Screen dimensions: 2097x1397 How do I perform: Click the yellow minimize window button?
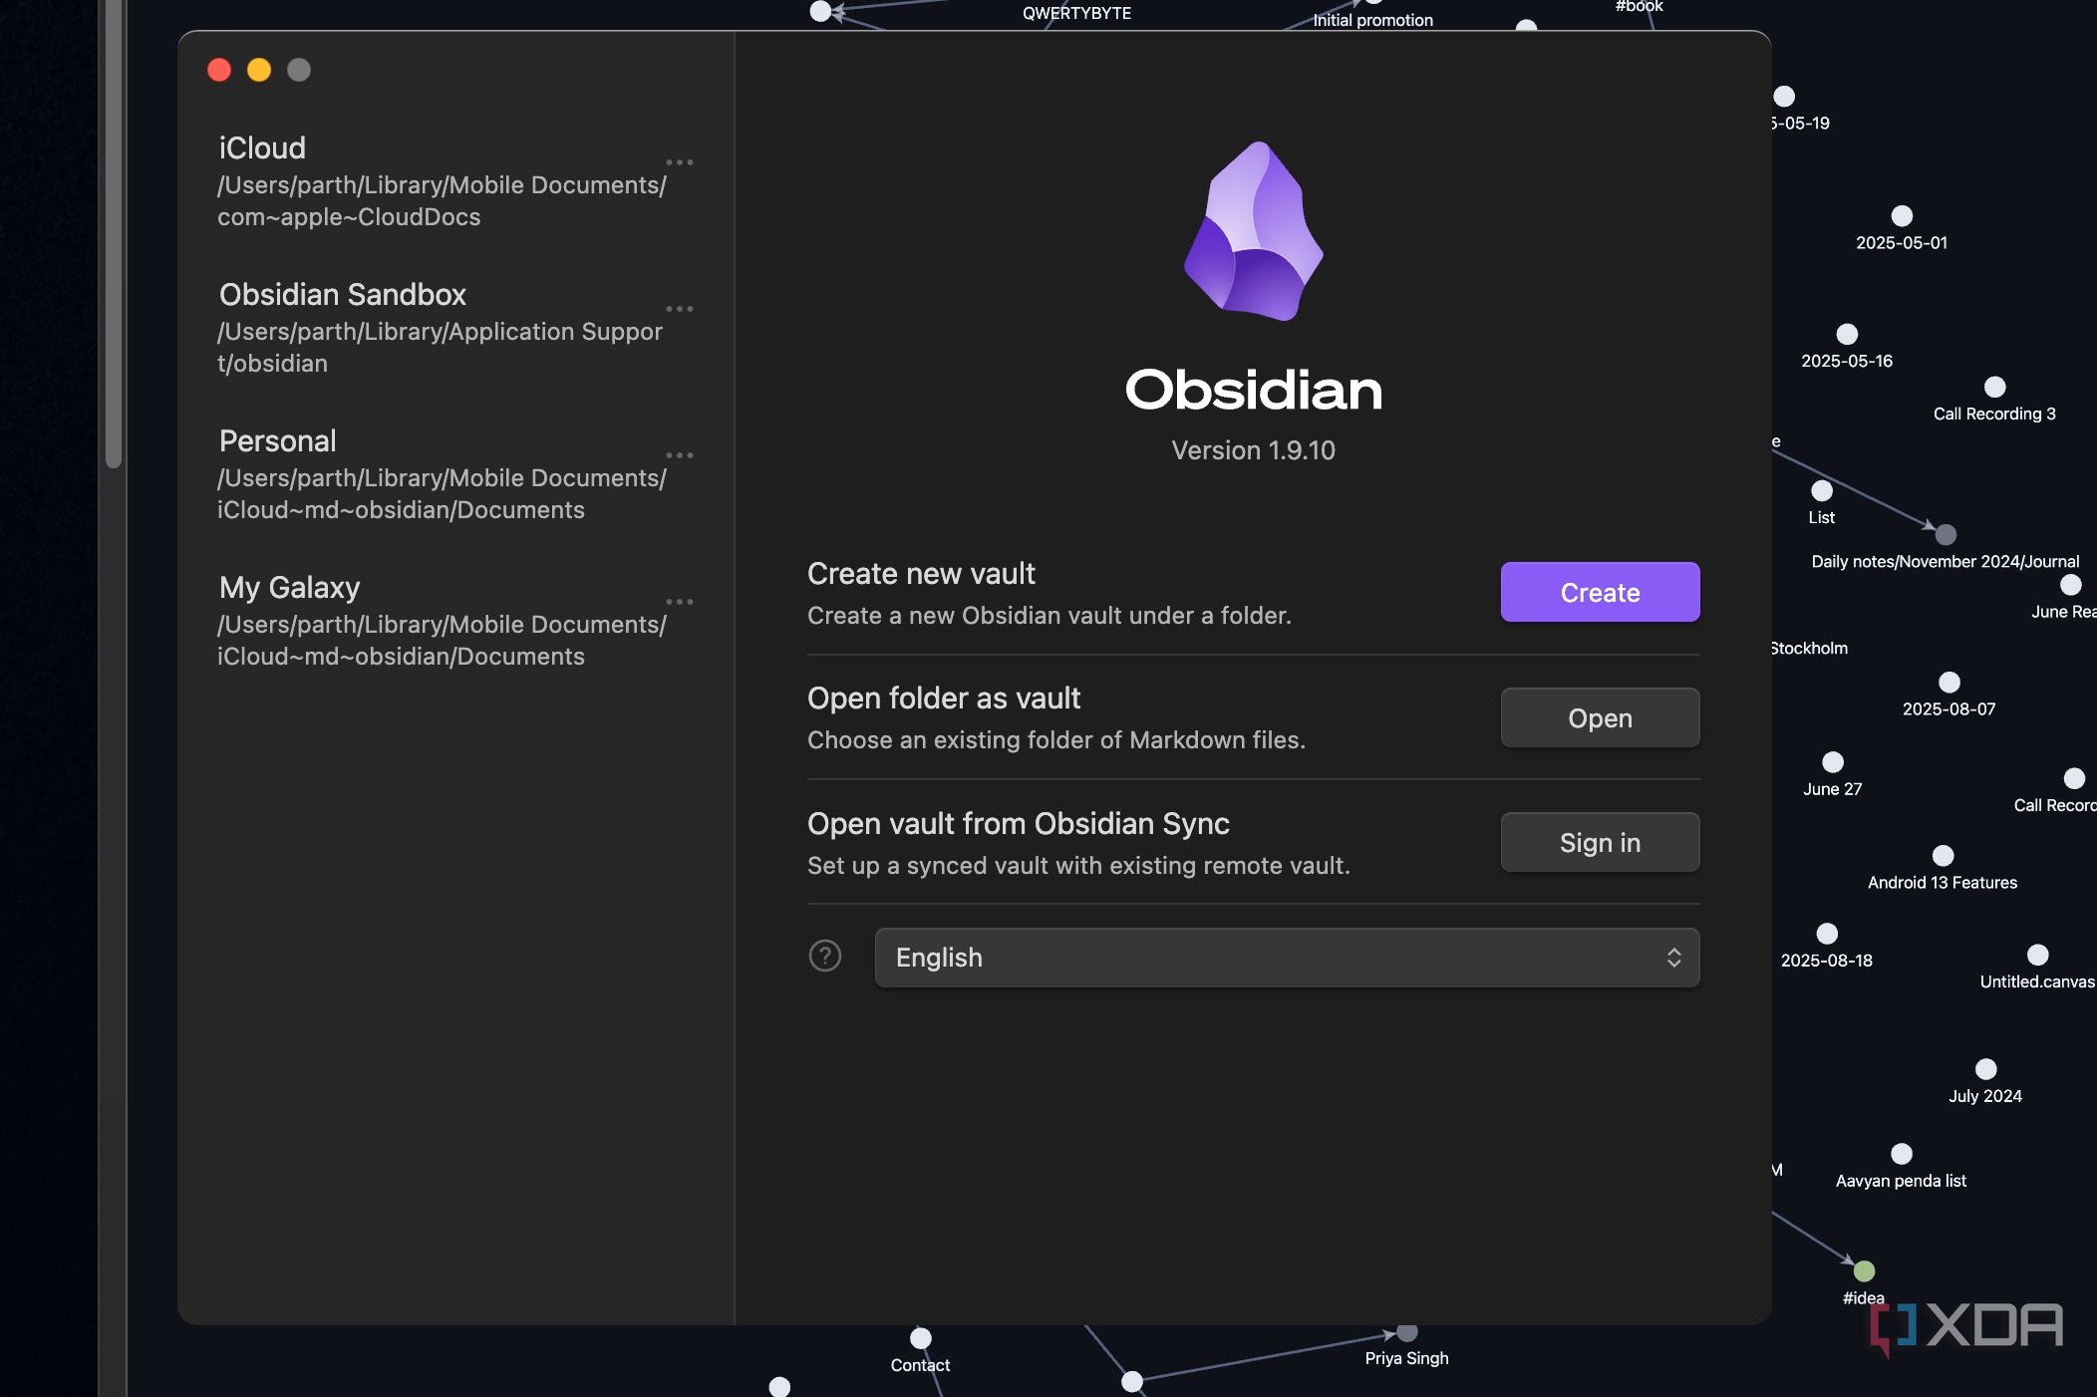point(259,70)
